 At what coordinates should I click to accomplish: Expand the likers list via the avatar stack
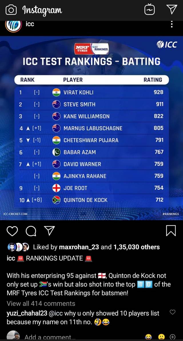click(x=18, y=247)
